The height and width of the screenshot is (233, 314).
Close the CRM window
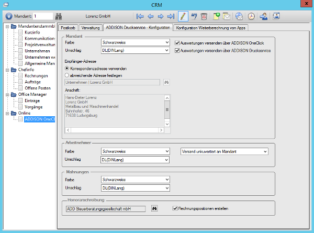(x=306, y=4)
